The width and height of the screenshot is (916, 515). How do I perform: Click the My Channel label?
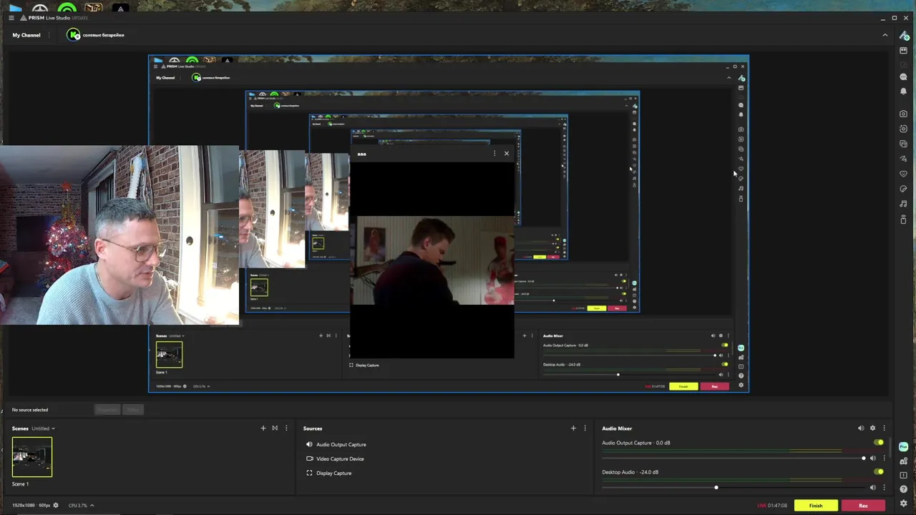(x=26, y=35)
